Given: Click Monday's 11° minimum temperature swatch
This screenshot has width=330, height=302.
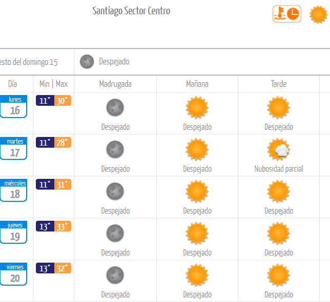Looking at the screenshot, I should point(45,101).
